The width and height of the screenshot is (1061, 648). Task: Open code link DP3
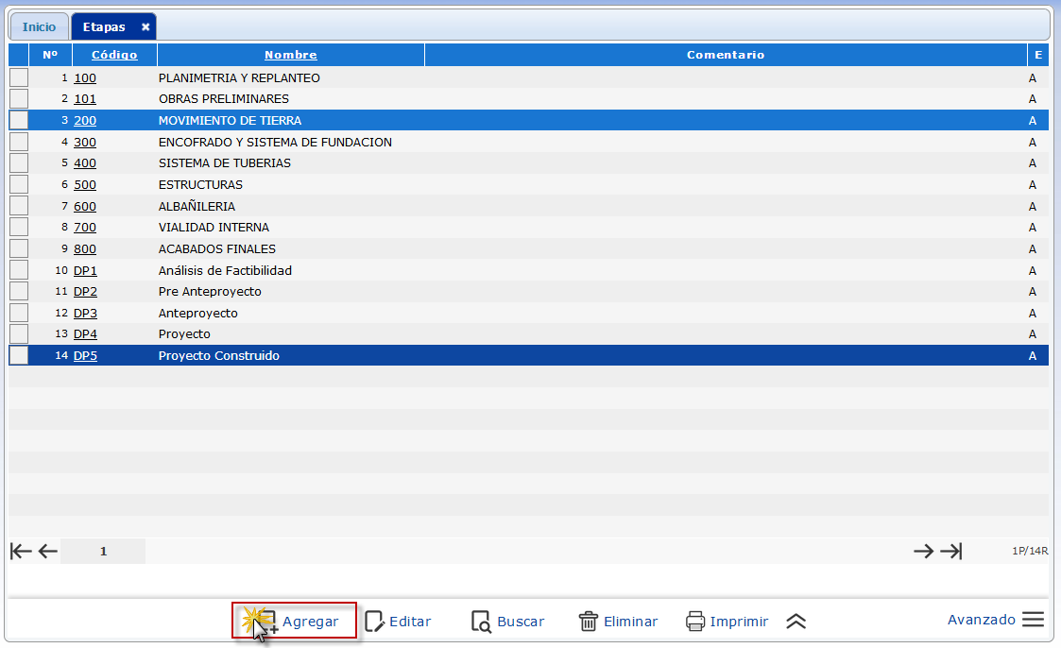tap(85, 314)
